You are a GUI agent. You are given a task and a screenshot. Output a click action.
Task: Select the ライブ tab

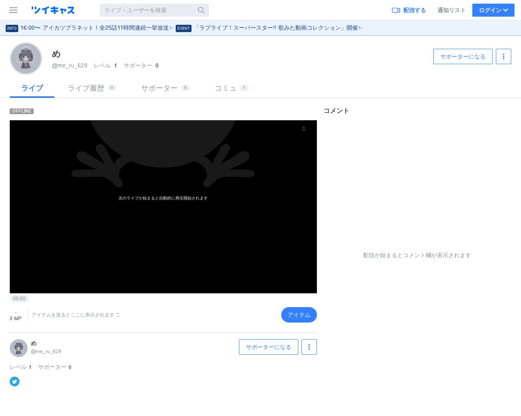32,88
